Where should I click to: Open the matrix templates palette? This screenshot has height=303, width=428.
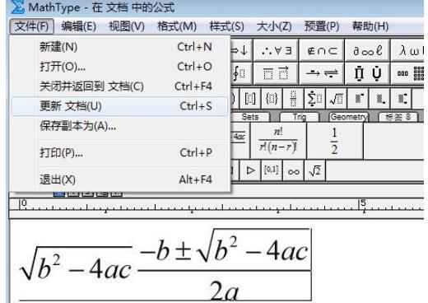point(408,73)
